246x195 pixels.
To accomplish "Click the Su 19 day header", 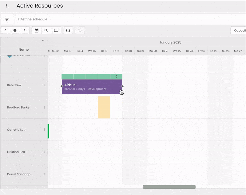I will [141, 51].
